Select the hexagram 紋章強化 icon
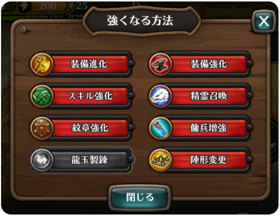 (x=42, y=128)
